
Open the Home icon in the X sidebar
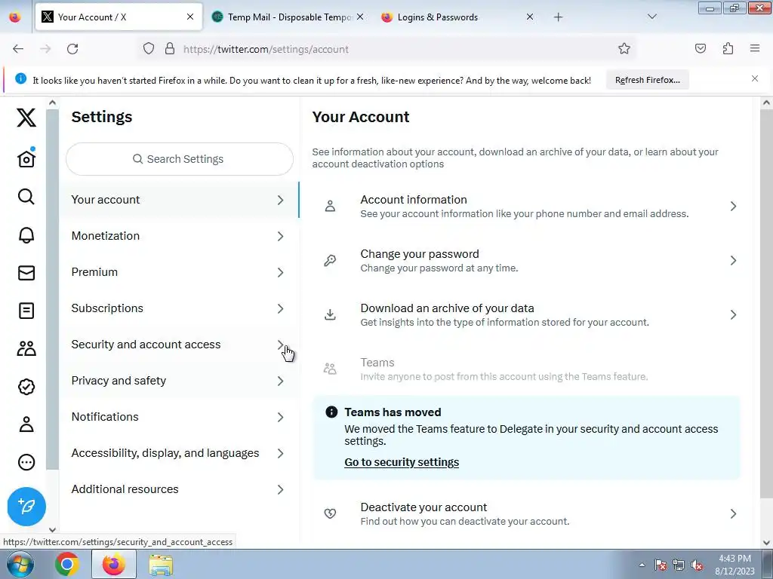[26, 158]
